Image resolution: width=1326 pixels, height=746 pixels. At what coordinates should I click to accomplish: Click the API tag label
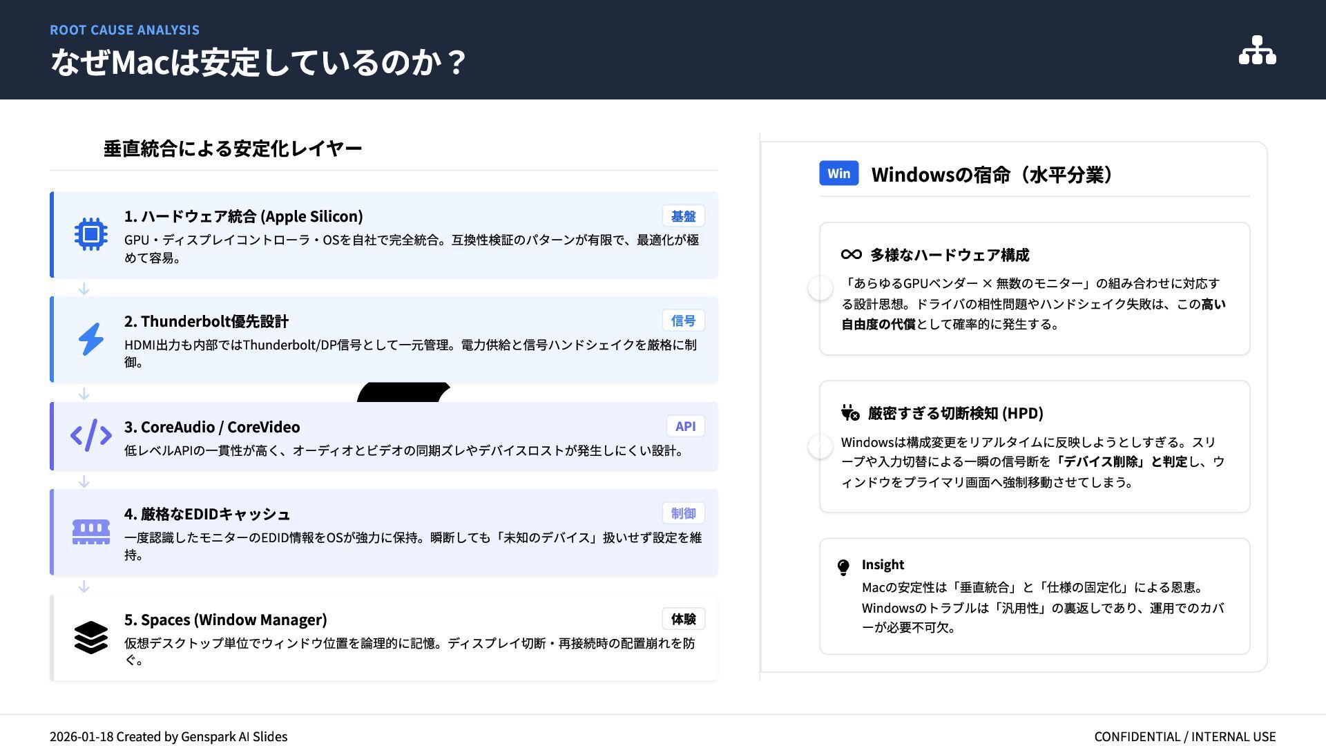[685, 426]
